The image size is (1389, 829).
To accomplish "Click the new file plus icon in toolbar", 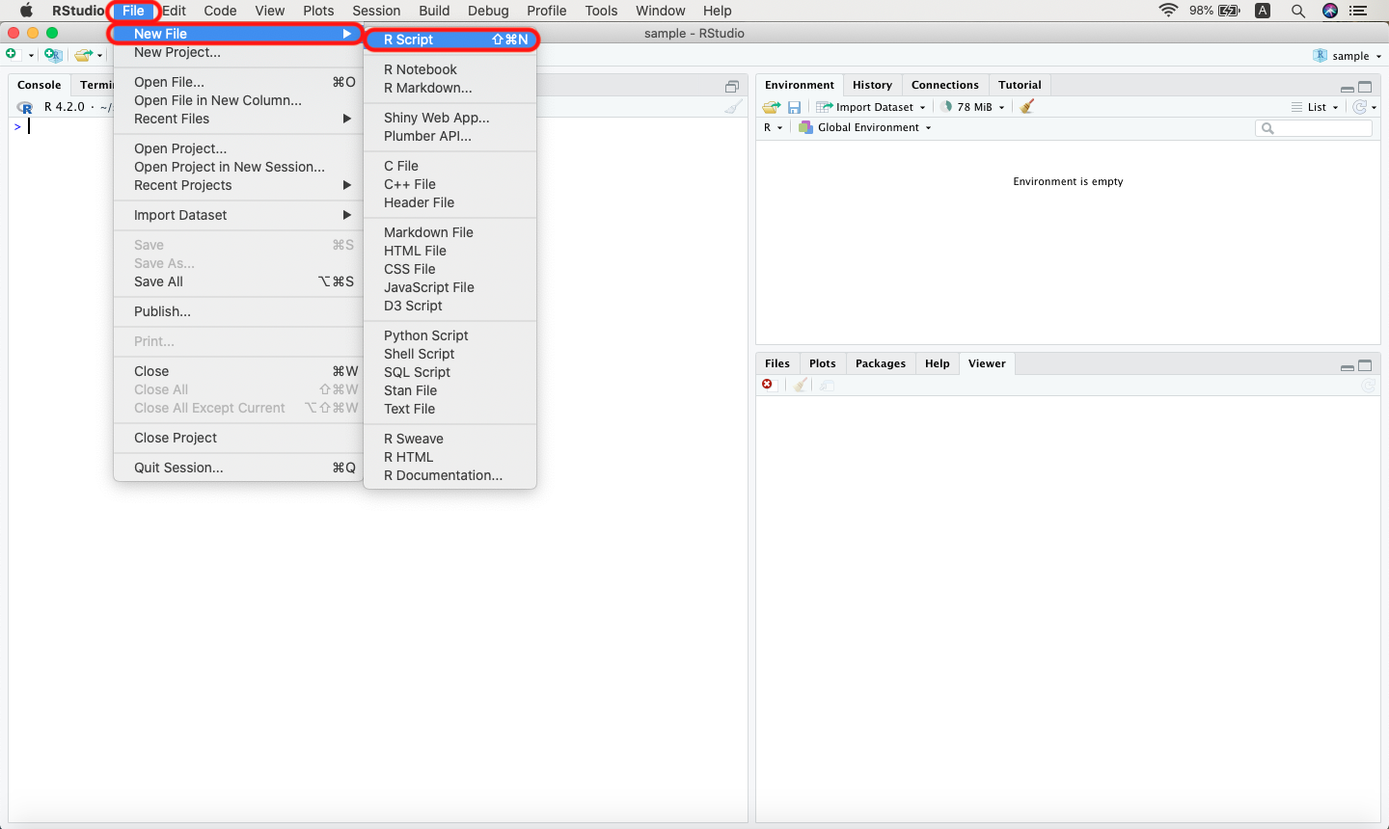I will (12, 55).
